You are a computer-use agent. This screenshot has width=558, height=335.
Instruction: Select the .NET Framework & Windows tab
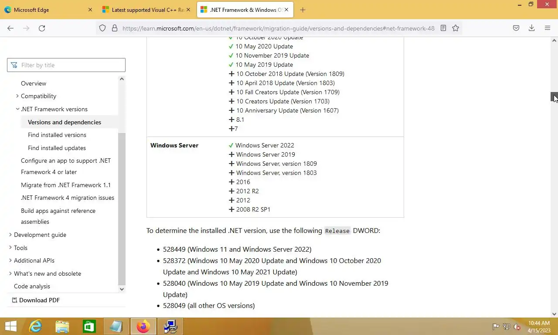click(244, 10)
